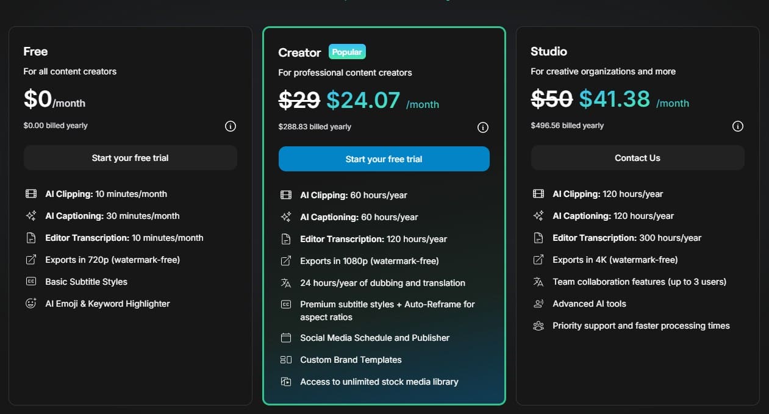Select the Basic Subtitle Styles CC icon
The image size is (769, 414).
30,281
